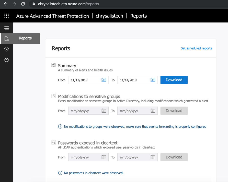Open calendar for sensitive groups To date

pos(153,111)
